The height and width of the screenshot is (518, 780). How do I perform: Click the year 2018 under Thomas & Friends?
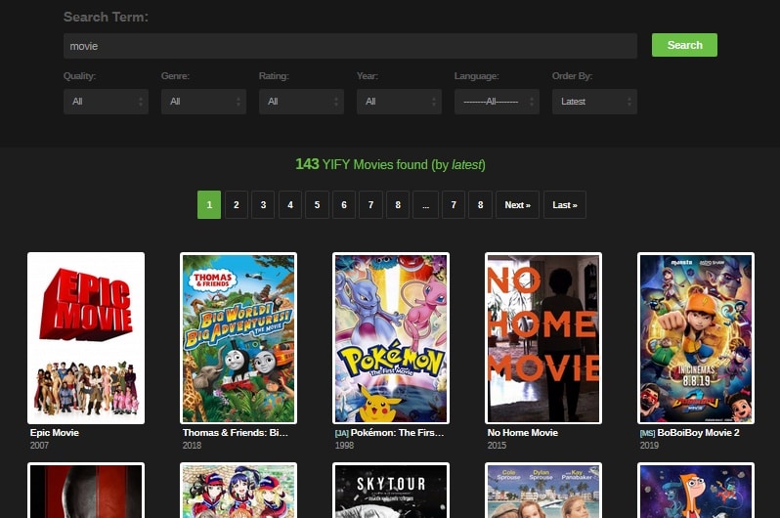pos(192,446)
